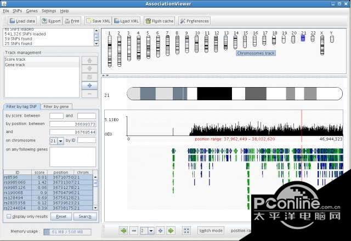The height and width of the screenshot is (241, 351).
Task: Sort table by score column header
Action: pyautogui.click(x=39, y=173)
